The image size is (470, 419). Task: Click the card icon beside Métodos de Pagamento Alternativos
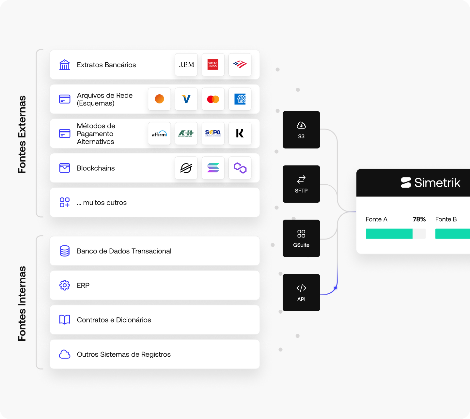coord(65,133)
